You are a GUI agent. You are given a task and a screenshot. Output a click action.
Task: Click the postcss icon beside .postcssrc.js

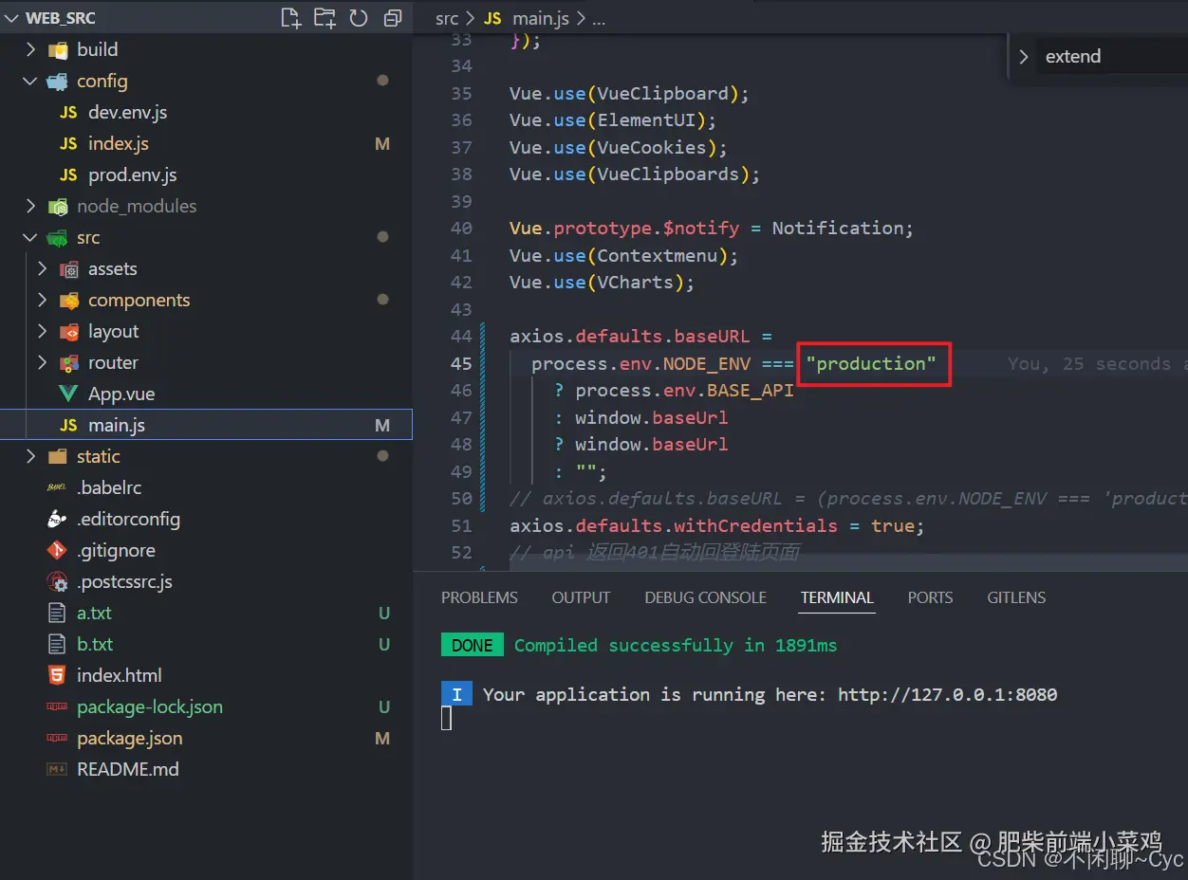[x=57, y=581]
